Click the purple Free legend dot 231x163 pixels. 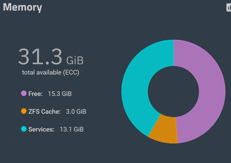(24, 93)
